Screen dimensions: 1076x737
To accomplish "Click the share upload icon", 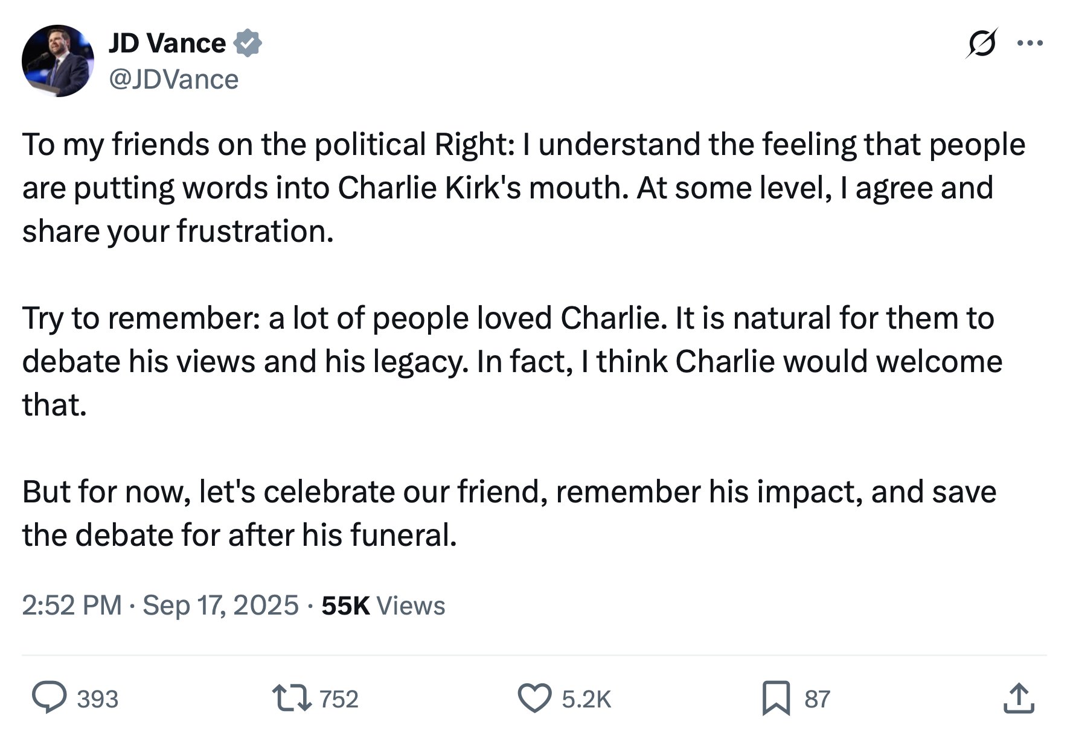I will point(1019,698).
